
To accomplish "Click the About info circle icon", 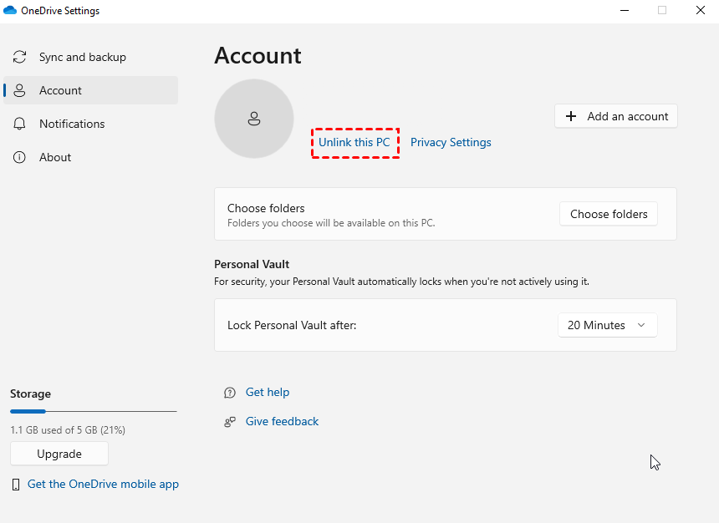I will click(x=20, y=157).
